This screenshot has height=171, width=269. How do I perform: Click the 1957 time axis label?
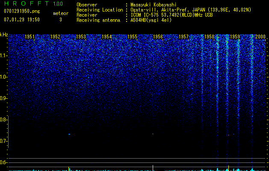click(183, 37)
